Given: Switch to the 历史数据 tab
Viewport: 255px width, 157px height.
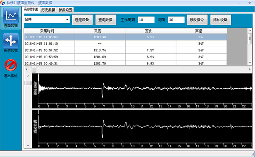Looking at the screenshot, I should [x=48, y=10].
